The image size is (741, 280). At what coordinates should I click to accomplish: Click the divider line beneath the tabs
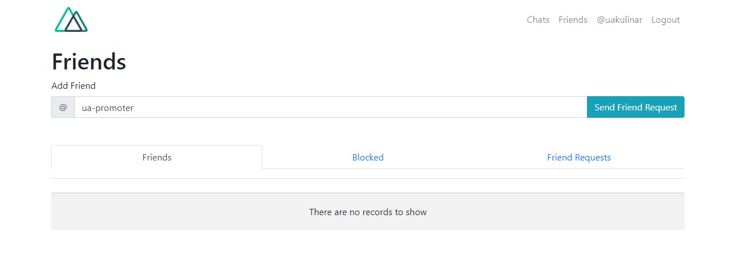coord(368,178)
